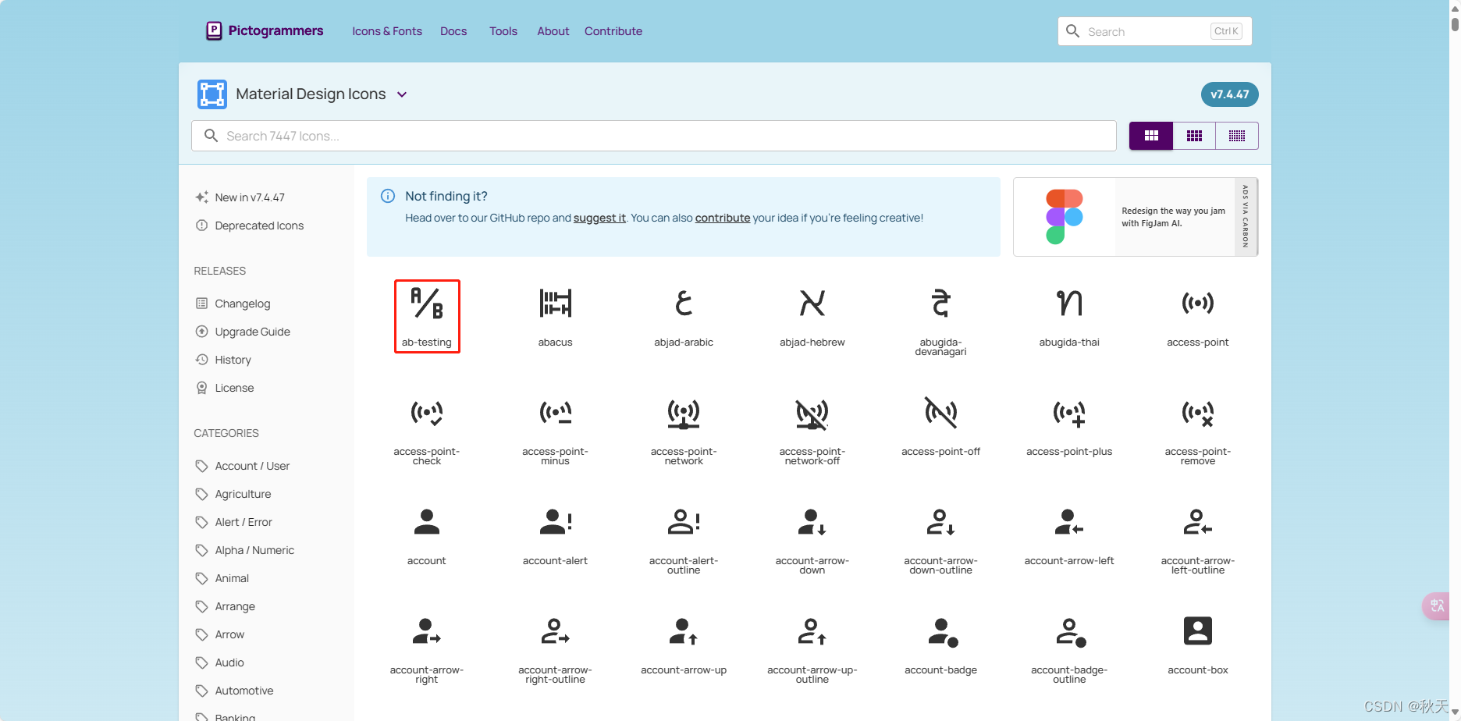Screen dimensions: 1461x721
Task: Click inside the Search 7447 Icons field
Action: (654, 135)
